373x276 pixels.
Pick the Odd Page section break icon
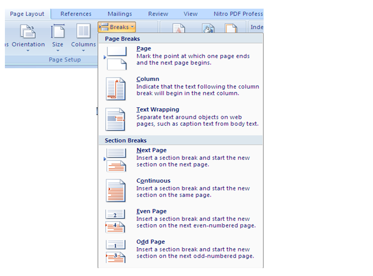(x=115, y=251)
